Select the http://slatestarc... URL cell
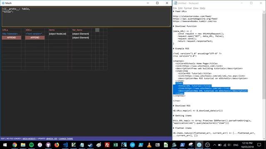This screenshot has height=149, width=266. click(x=12, y=34)
